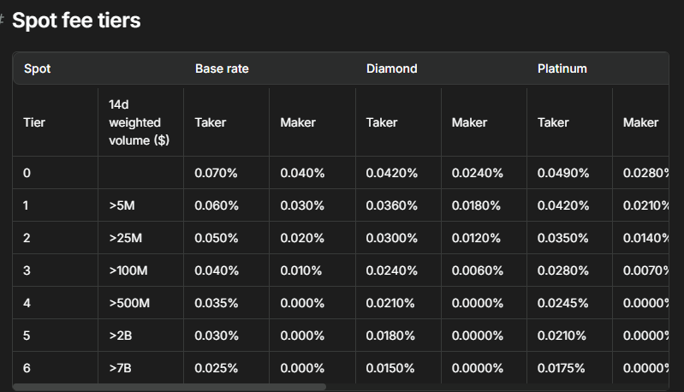Click the '0.0210%' Diamond taker fee in tier 4
This screenshot has height=392, width=684.
click(390, 303)
